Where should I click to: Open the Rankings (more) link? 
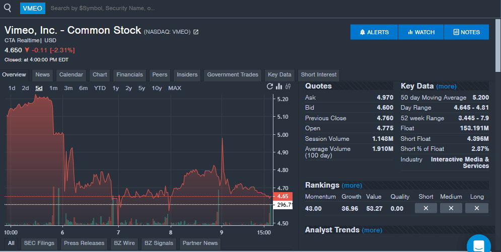(x=352, y=185)
